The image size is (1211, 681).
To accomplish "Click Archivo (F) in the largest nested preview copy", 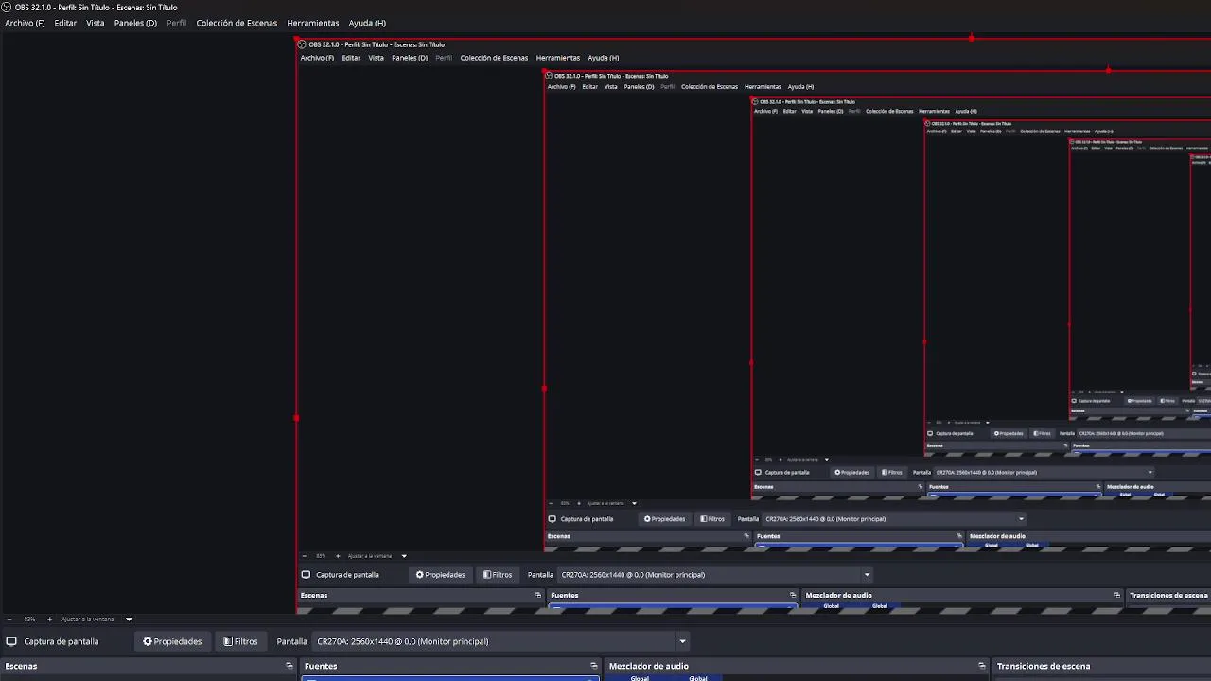I will 317,58.
